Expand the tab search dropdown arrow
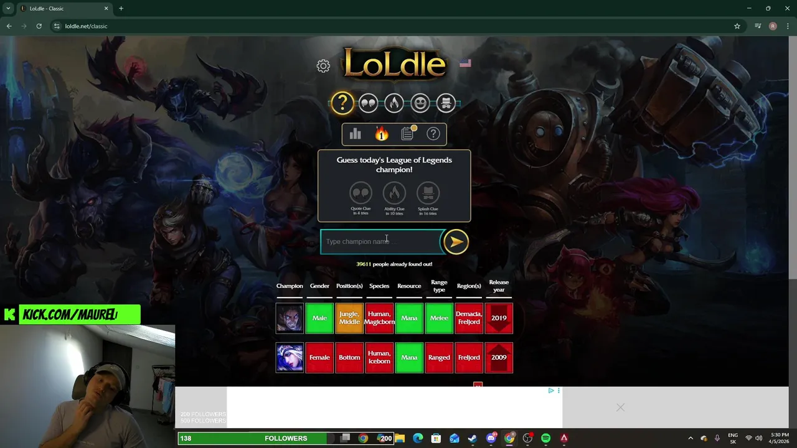This screenshot has width=797, height=448. (7, 9)
